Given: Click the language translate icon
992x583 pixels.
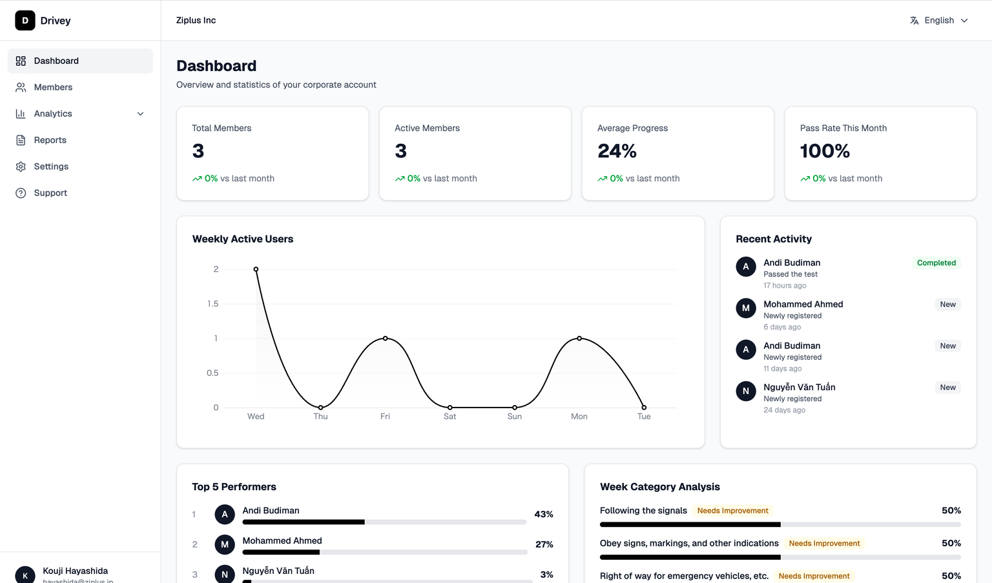Looking at the screenshot, I should pos(914,21).
